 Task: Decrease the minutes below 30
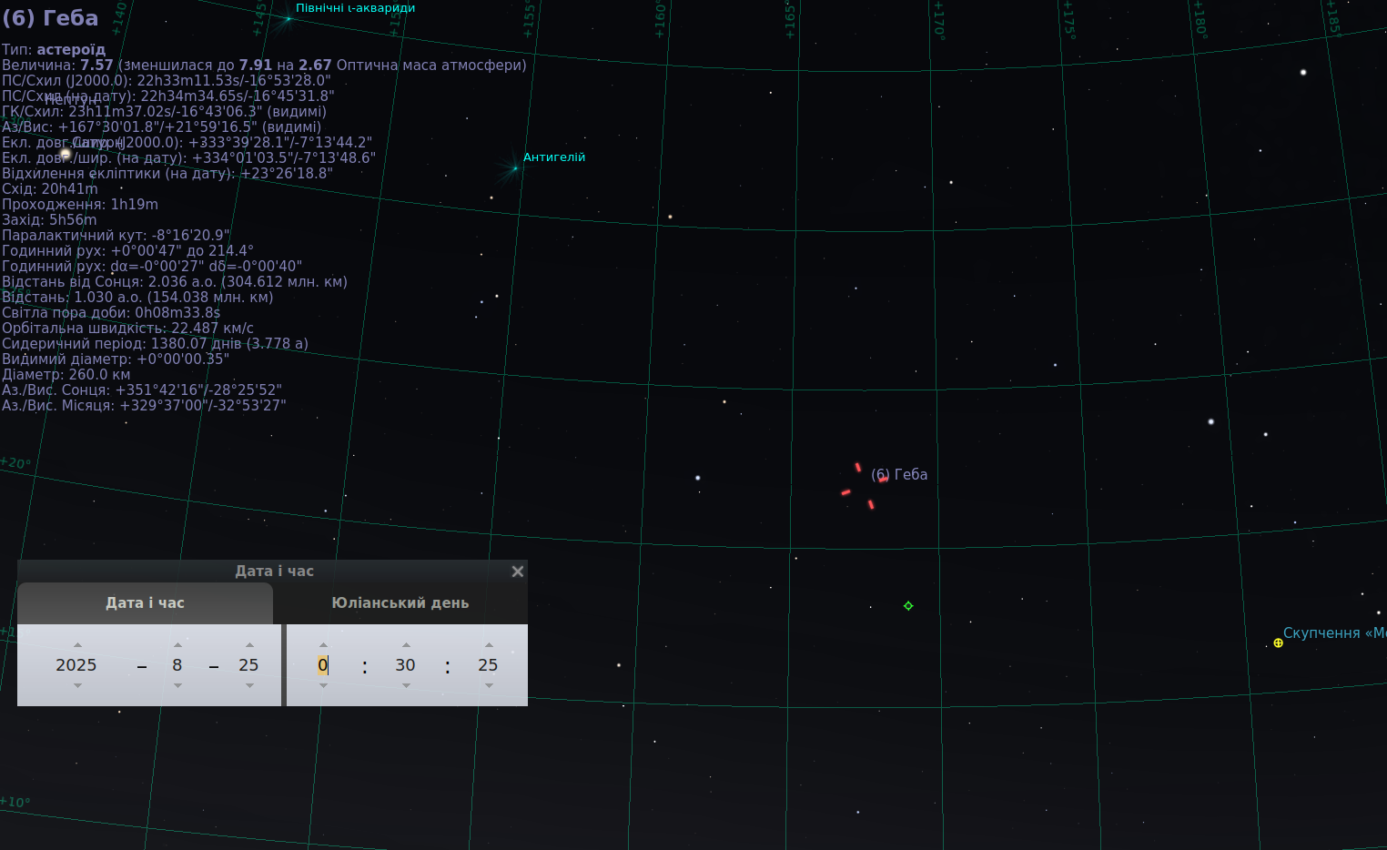click(406, 685)
